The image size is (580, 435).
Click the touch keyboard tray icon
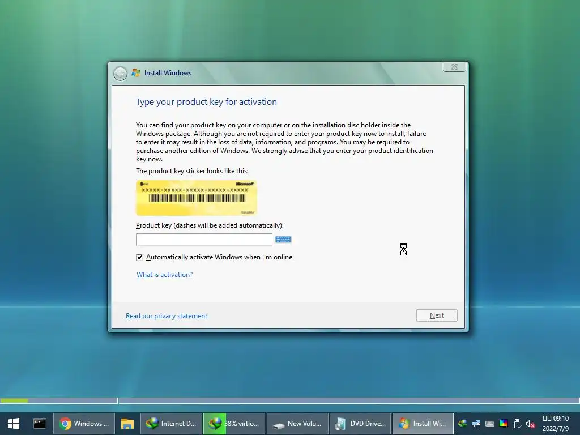tap(490, 424)
